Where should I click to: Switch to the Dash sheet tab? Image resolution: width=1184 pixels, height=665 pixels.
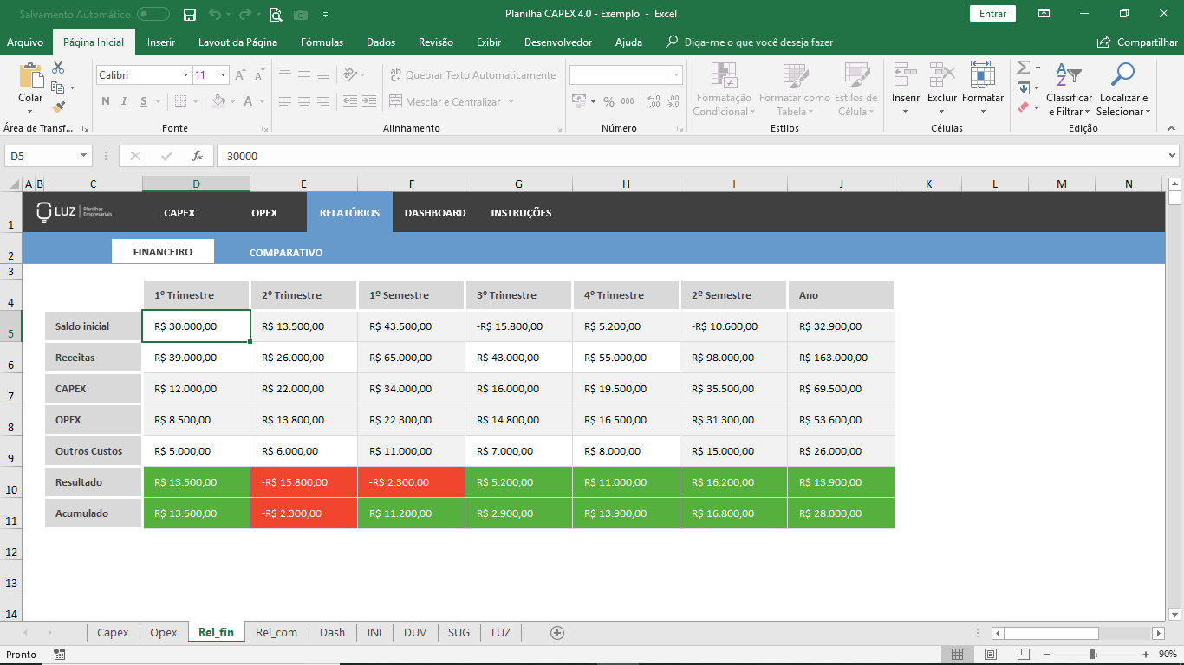pos(332,633)
